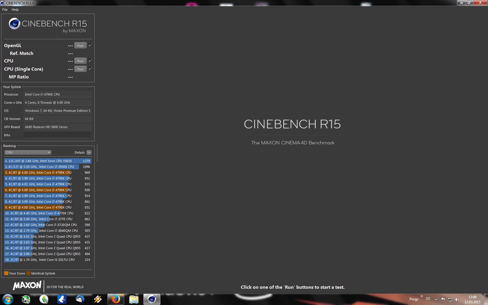The image size is (488, 305).
Task: Show hidden tray icons arrow
Action: click(x=436, y=299)
